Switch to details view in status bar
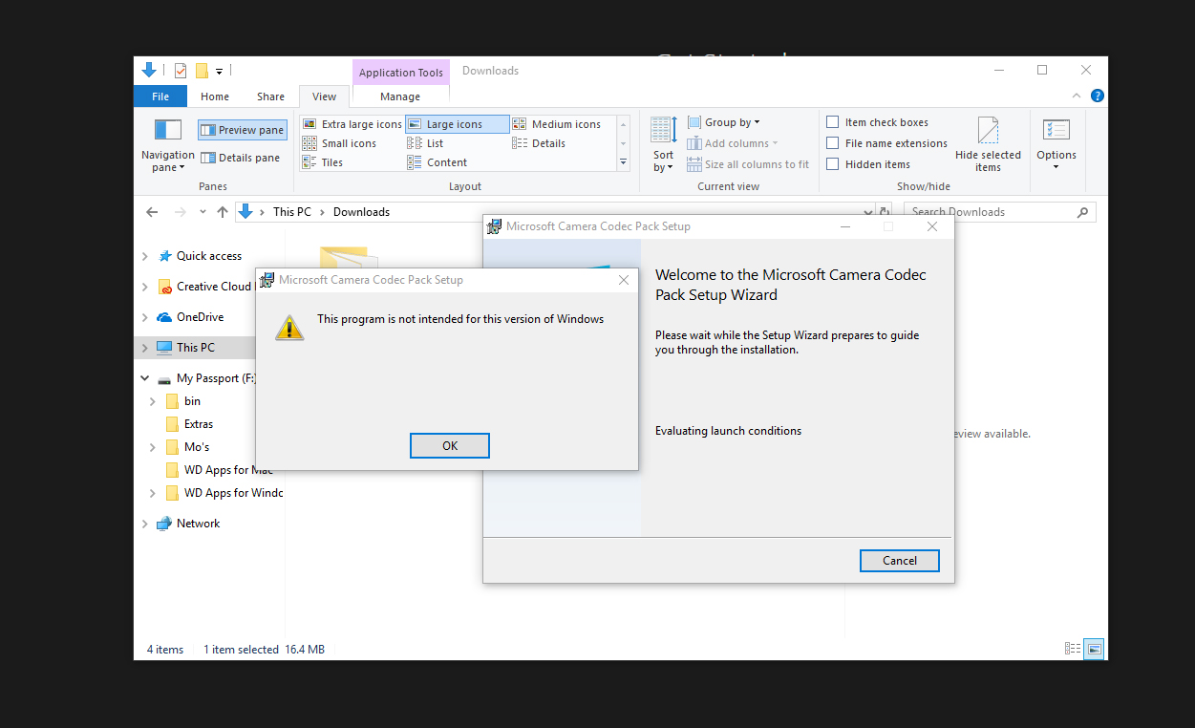The height and width of the screenshot is (728, 1195). [1073, 649]
